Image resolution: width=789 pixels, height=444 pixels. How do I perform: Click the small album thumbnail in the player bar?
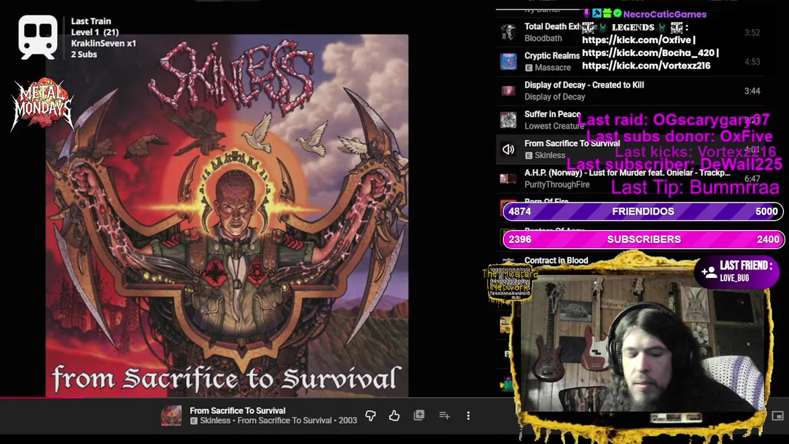click(171, 416)
